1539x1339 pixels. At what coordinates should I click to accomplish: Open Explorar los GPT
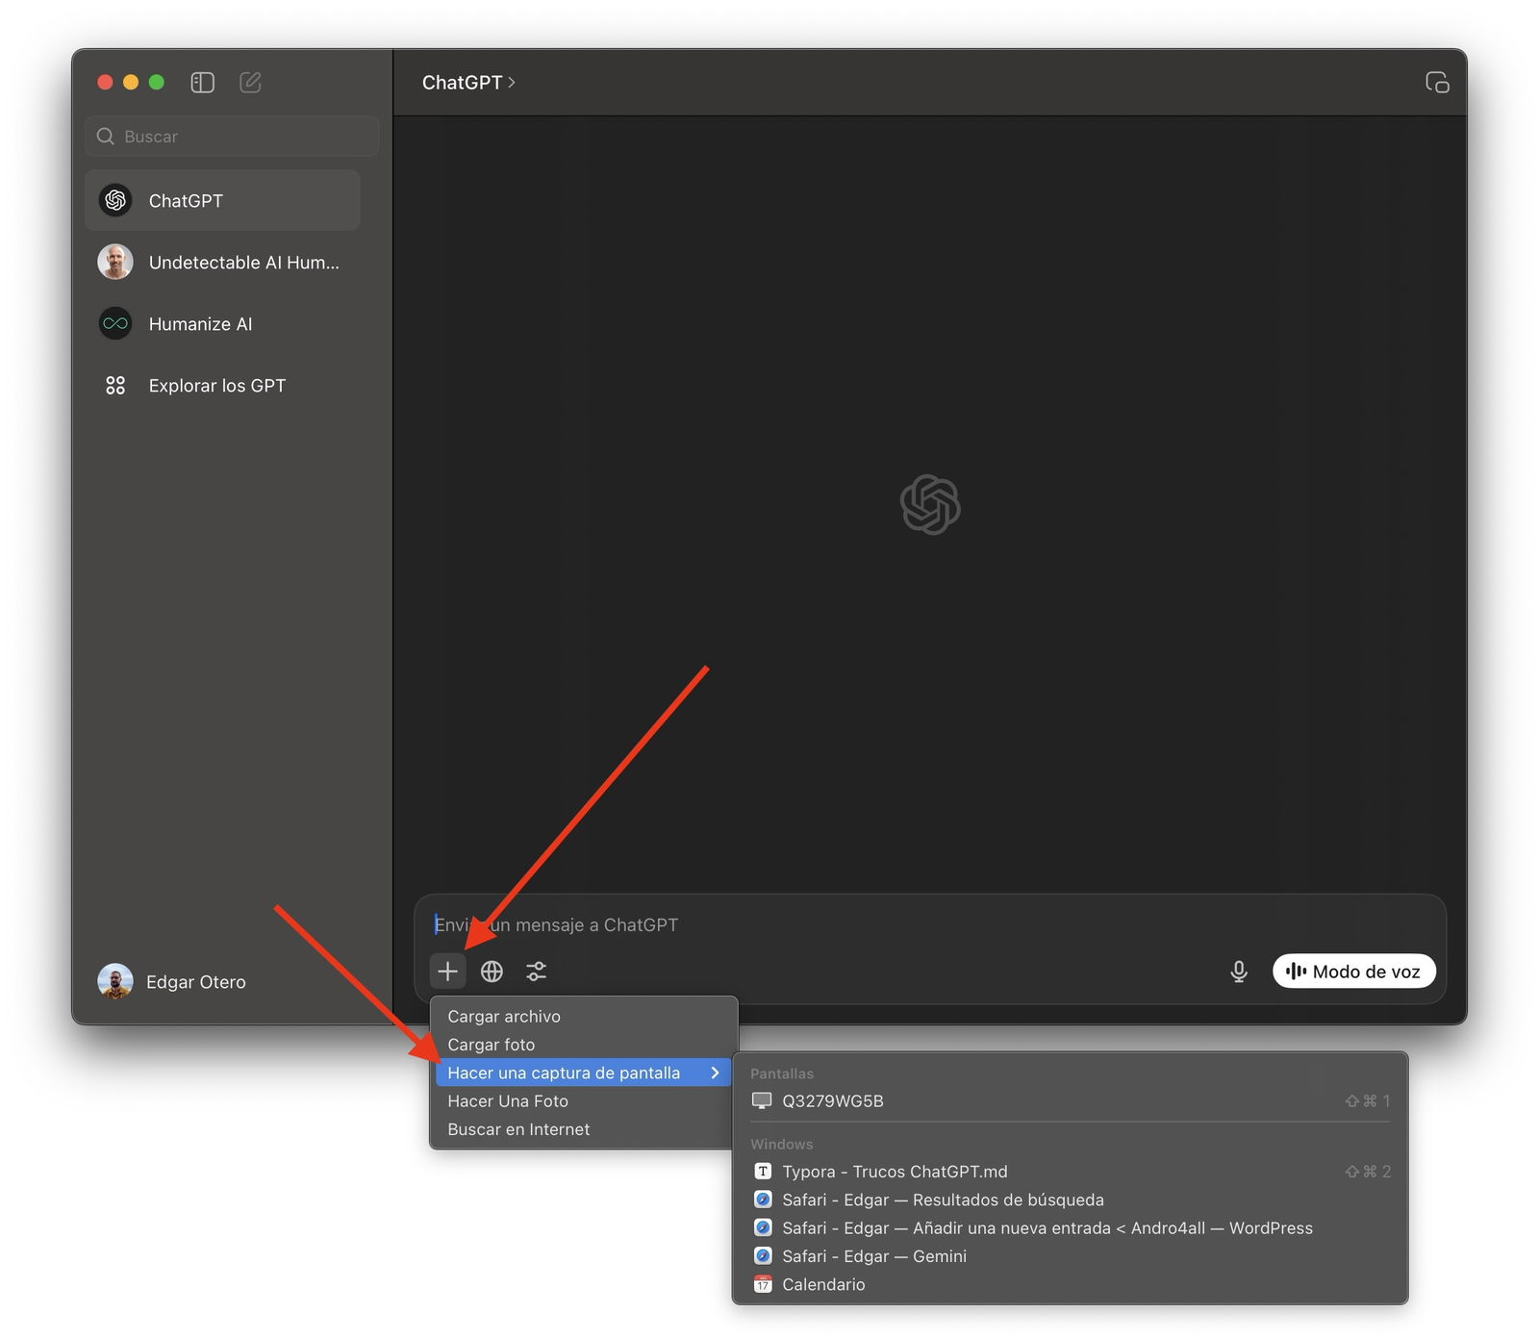click(222, 386)
